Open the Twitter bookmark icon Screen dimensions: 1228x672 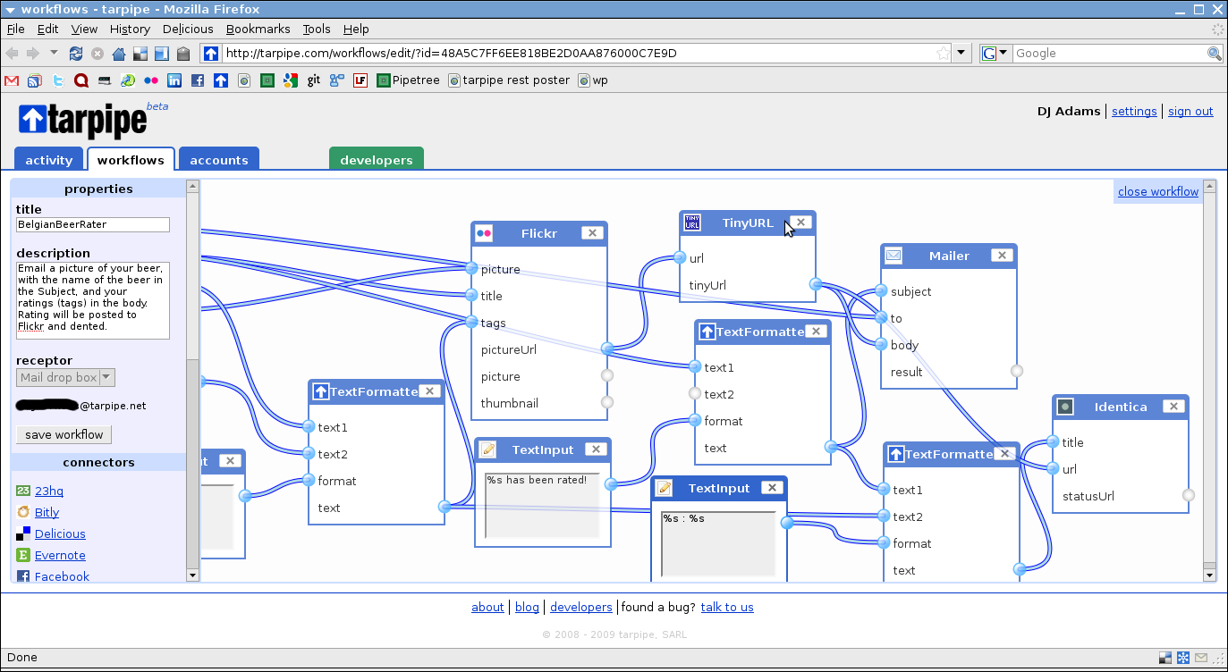[58, 80]
